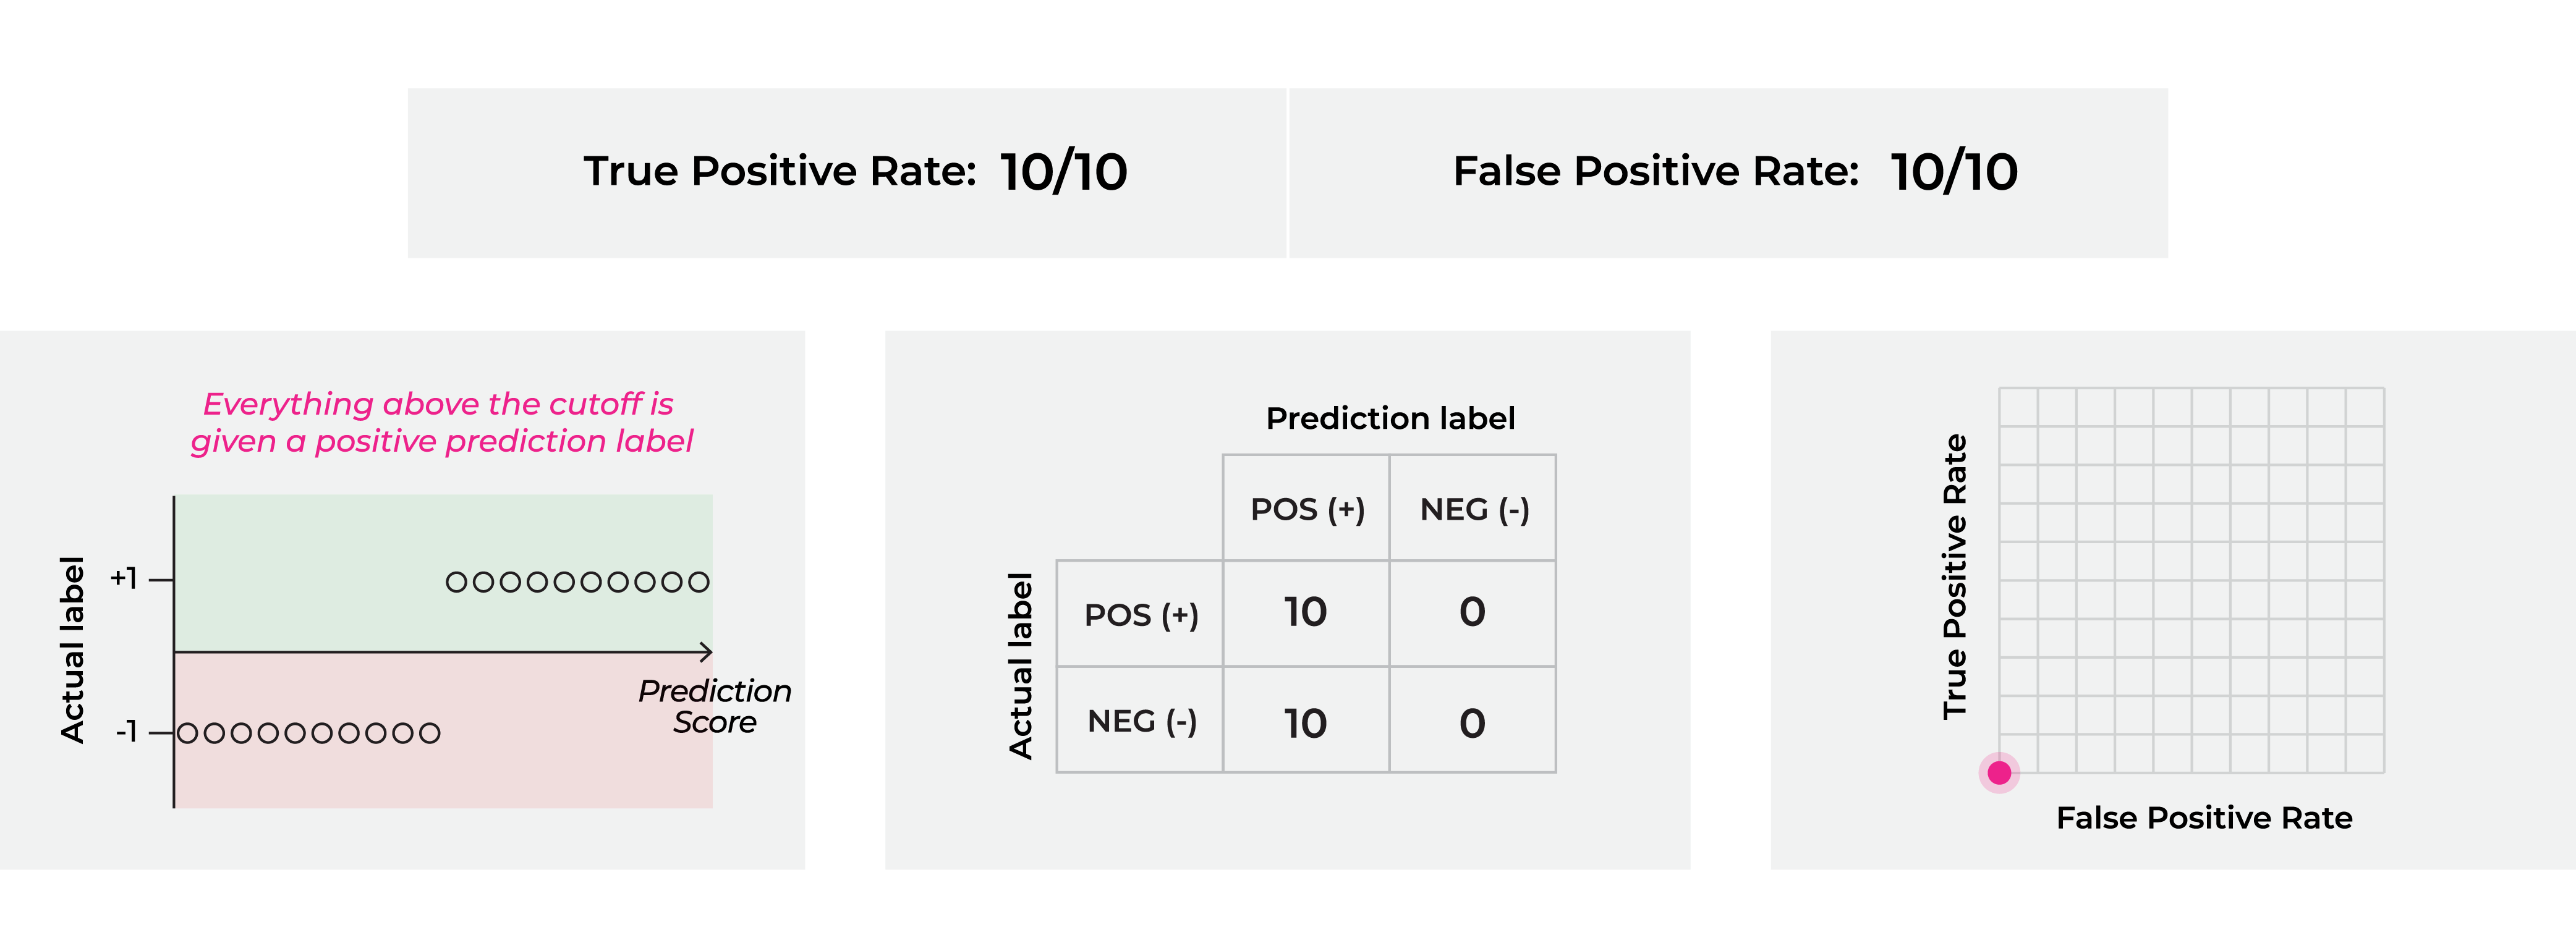Click the pink ROC point marker
2576x951 pixels.
coord(1999,772)
